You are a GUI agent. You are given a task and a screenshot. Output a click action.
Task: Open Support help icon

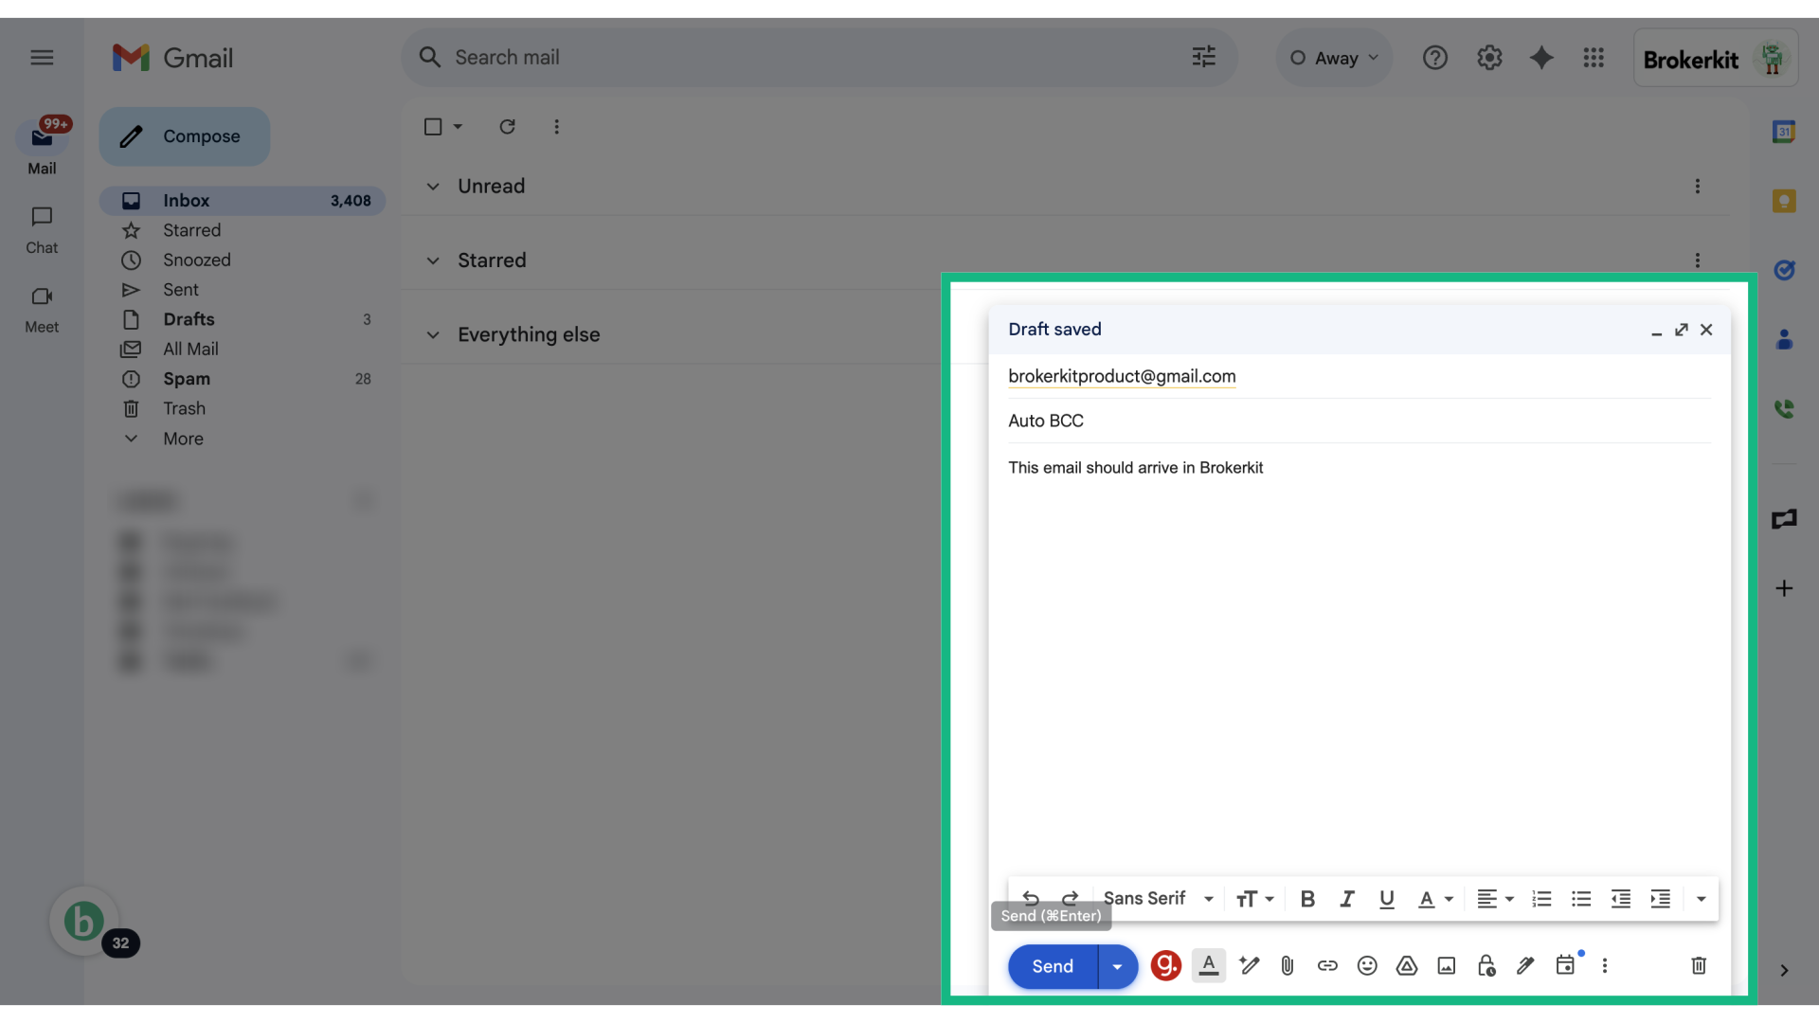pyautogui.click(x=1434, y=58)
